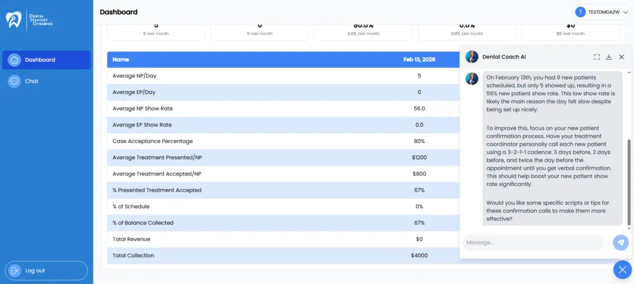The height and width of the screenshot is (284, 634).
Task: Open the Dashboard menu item
Action: click(46, 60)
